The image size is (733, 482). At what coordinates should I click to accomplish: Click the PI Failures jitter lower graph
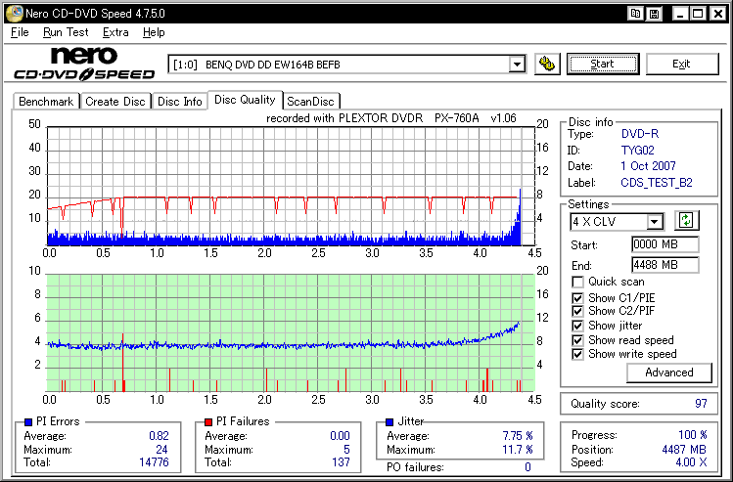pos(291,332)
